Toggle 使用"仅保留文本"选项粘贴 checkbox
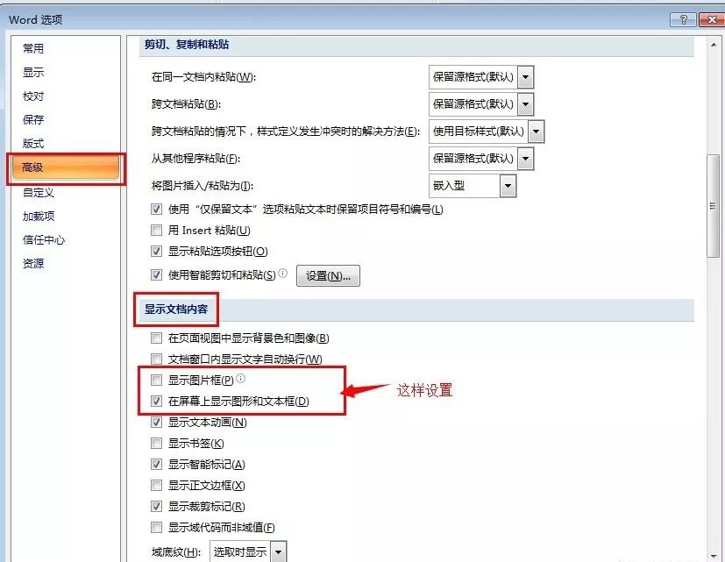 coord(156,209)
